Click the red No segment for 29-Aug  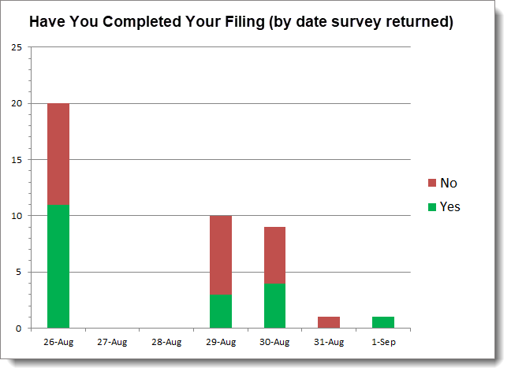221,255
